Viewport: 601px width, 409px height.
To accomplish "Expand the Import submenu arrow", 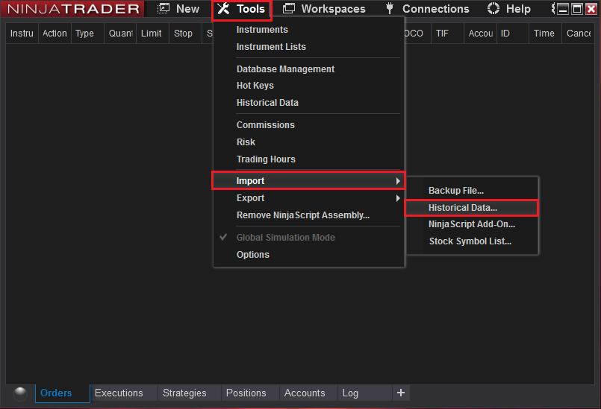I will point(398,181).
